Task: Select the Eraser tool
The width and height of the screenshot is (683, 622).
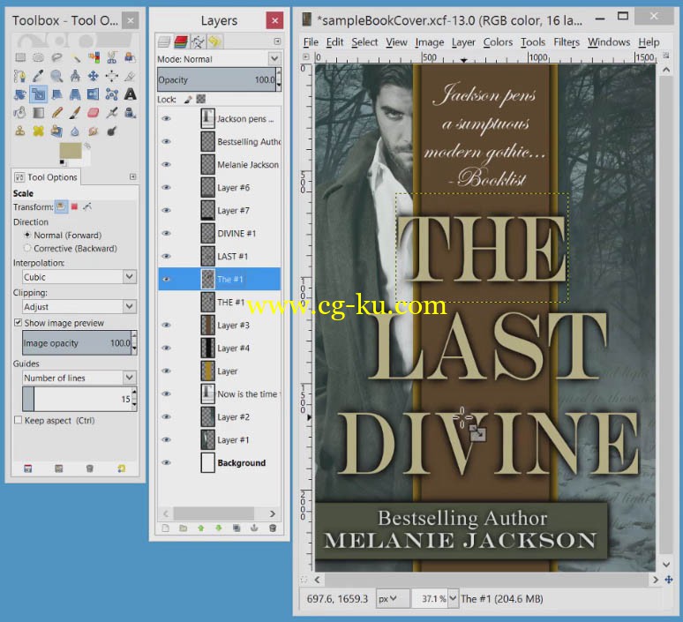Action: [94, 113]
